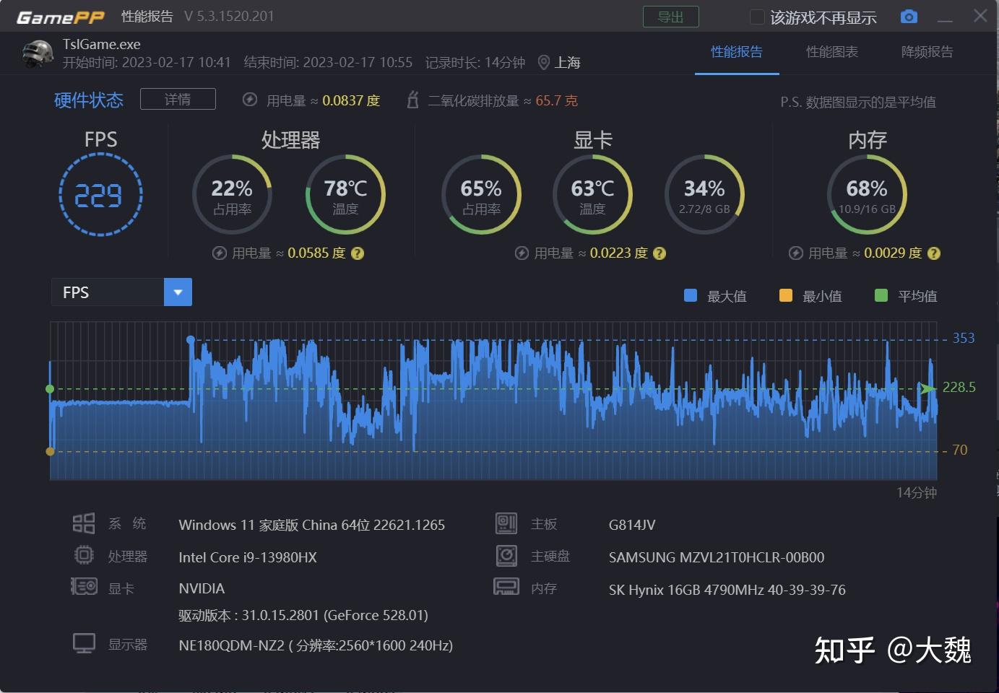This screenshot has width=999, height=693.
Task: Click the TslGame.exe game avatar icon
Action: click(x=38, y=54)
